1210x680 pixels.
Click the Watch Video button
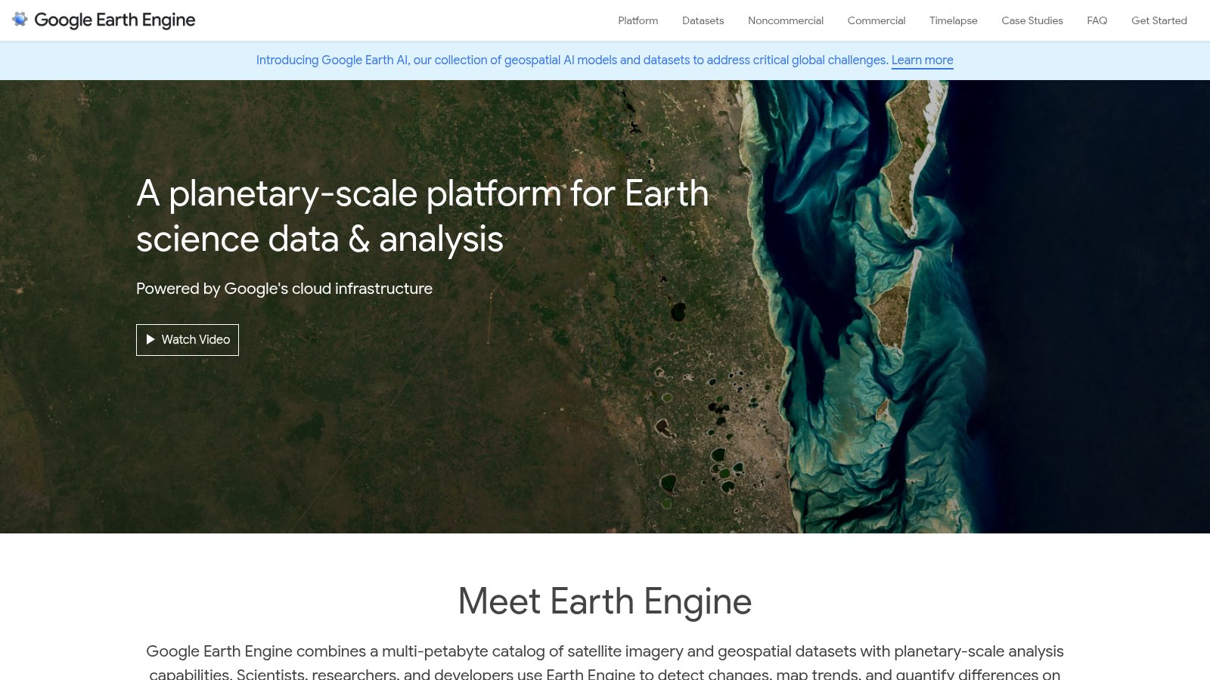pyautogui.click(x=188, y=340)
